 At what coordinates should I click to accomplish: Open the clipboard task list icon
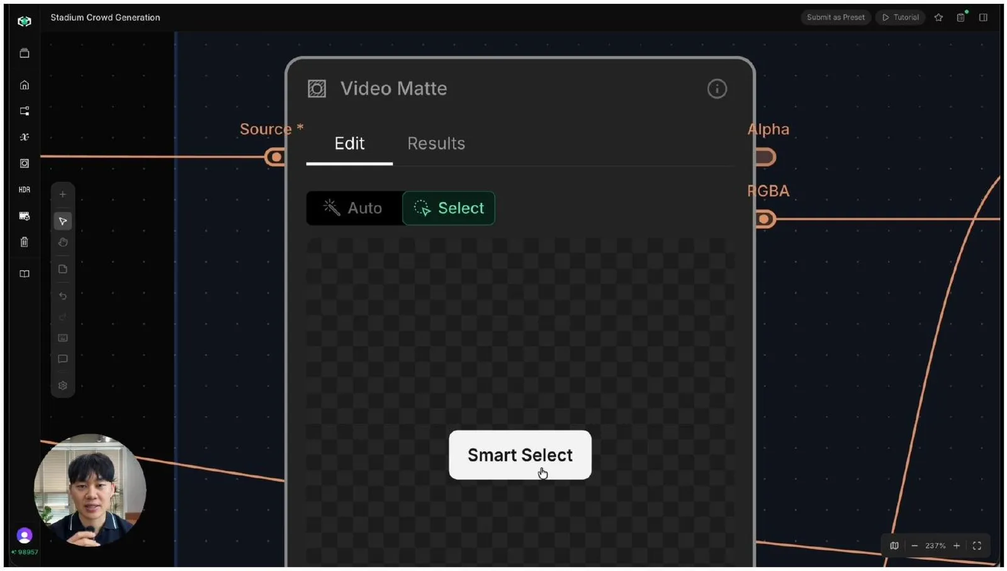point(961,18)
